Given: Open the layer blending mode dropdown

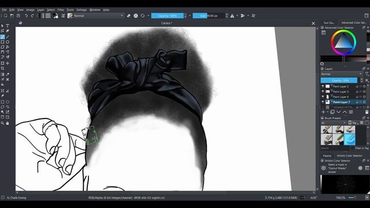Looking at the screenshot, I should click(341, 74).
